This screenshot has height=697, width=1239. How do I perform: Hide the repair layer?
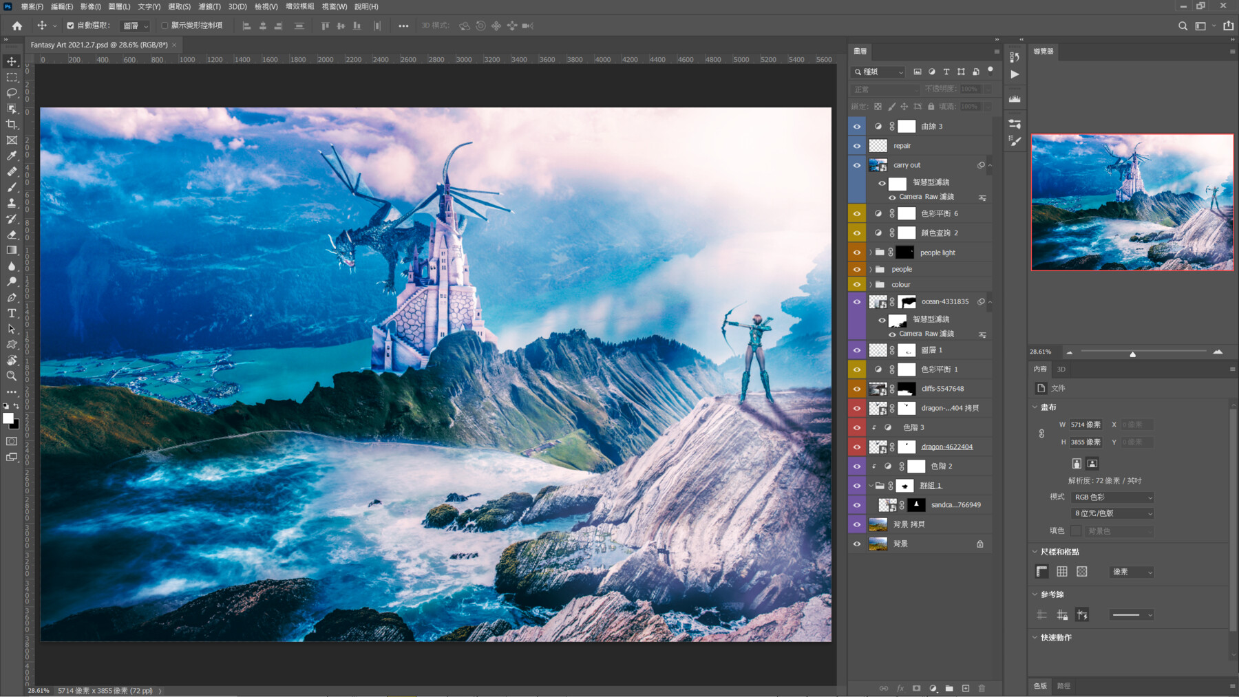coord(856,145)
